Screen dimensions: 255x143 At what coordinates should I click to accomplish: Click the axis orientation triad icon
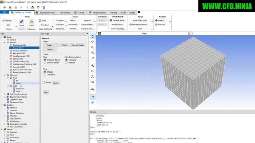tap(92, 77)
